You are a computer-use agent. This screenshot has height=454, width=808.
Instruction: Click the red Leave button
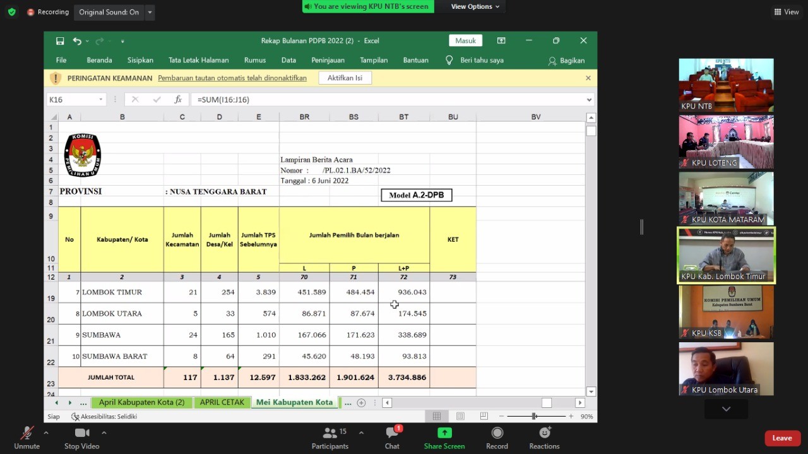click(782, 438)
